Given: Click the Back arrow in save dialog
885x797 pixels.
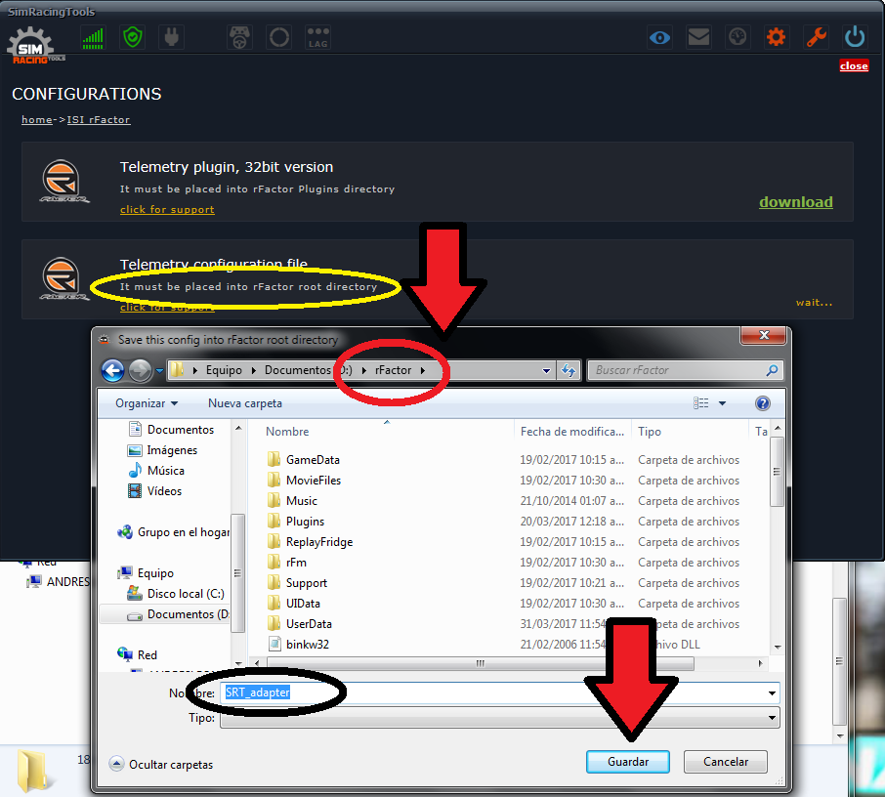Looking at the screenshot, I should (113, 371).
